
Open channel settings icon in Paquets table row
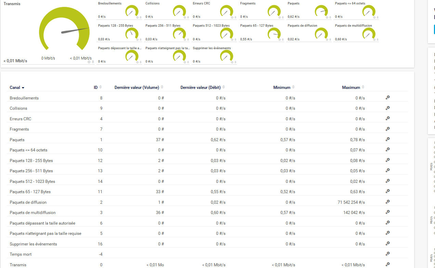coord(387,139)
